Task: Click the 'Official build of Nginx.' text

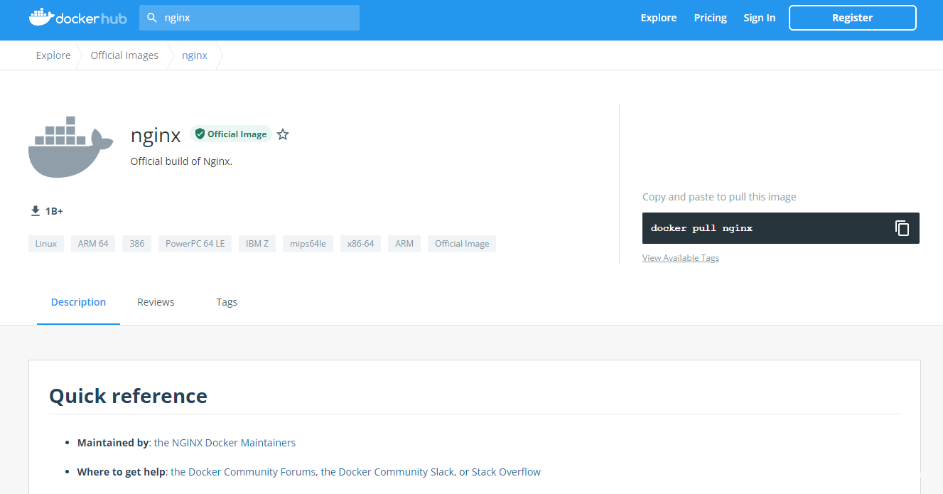Action: [181, 161]
